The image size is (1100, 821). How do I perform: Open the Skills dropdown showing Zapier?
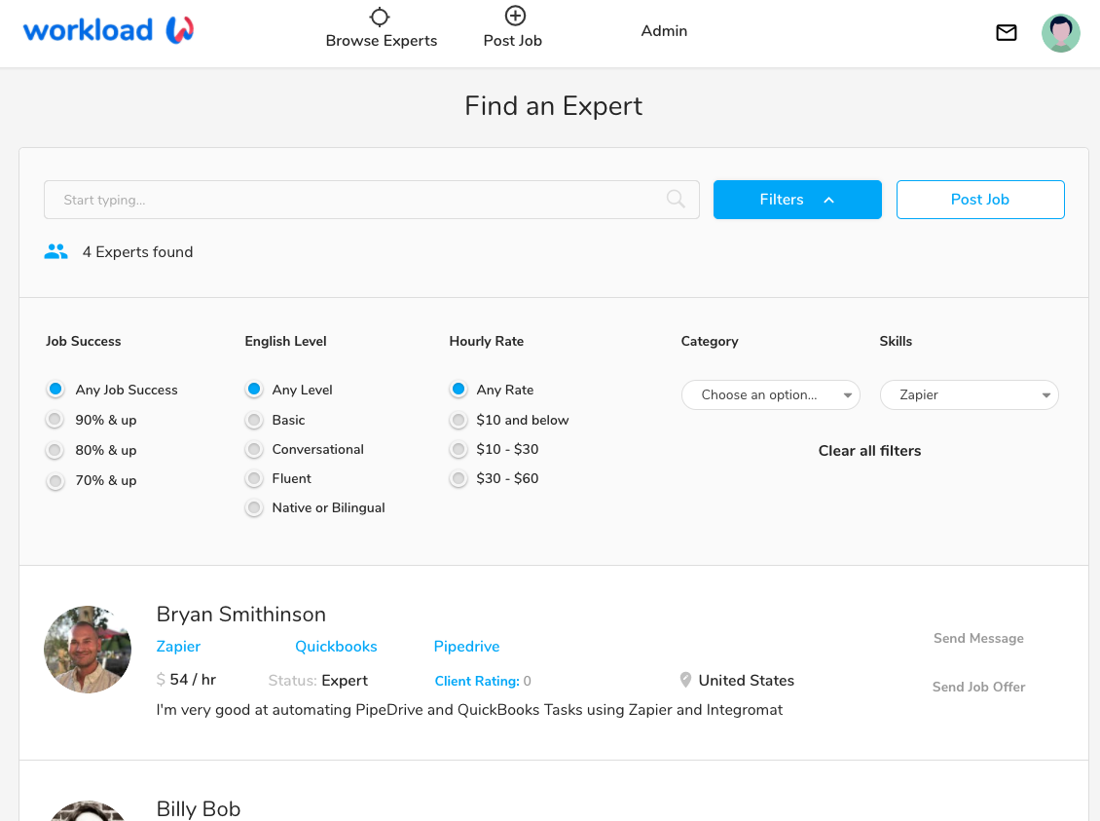click(x=969, y=395)
